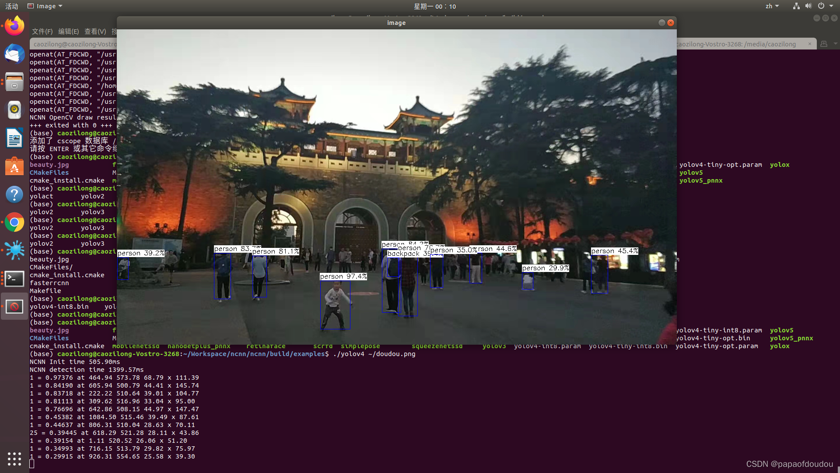Close the /media/caozilong terminal tab
840x473 pixels.
(x=810, y=44)
